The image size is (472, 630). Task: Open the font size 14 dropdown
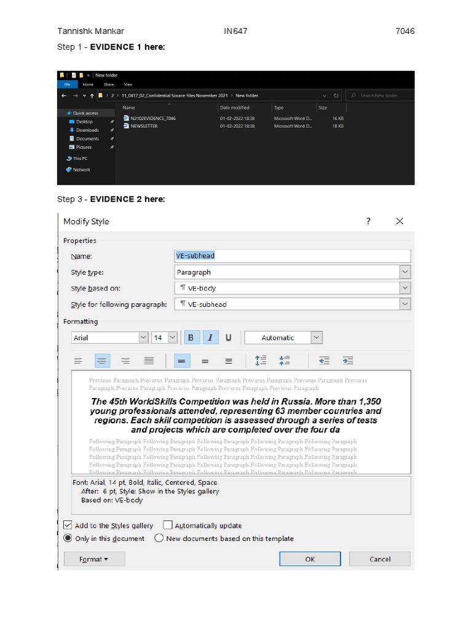173,338
